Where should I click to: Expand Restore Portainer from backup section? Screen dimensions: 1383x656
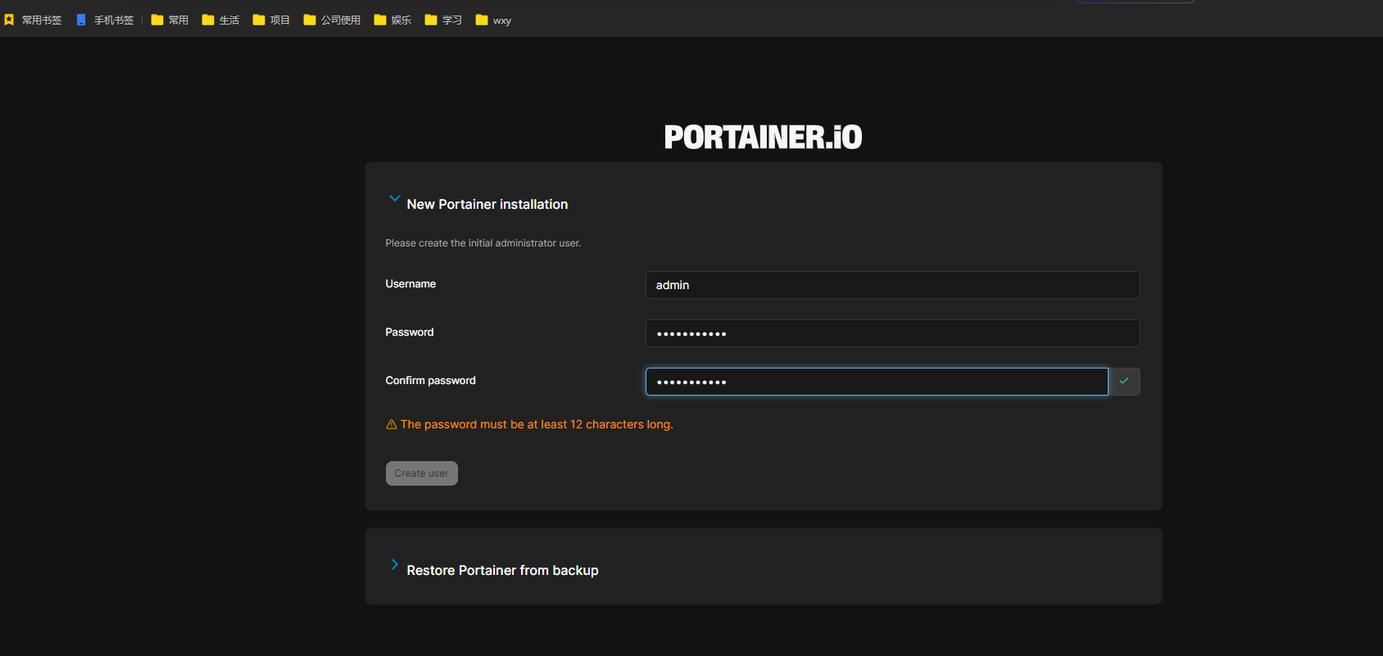coord(395,564)
